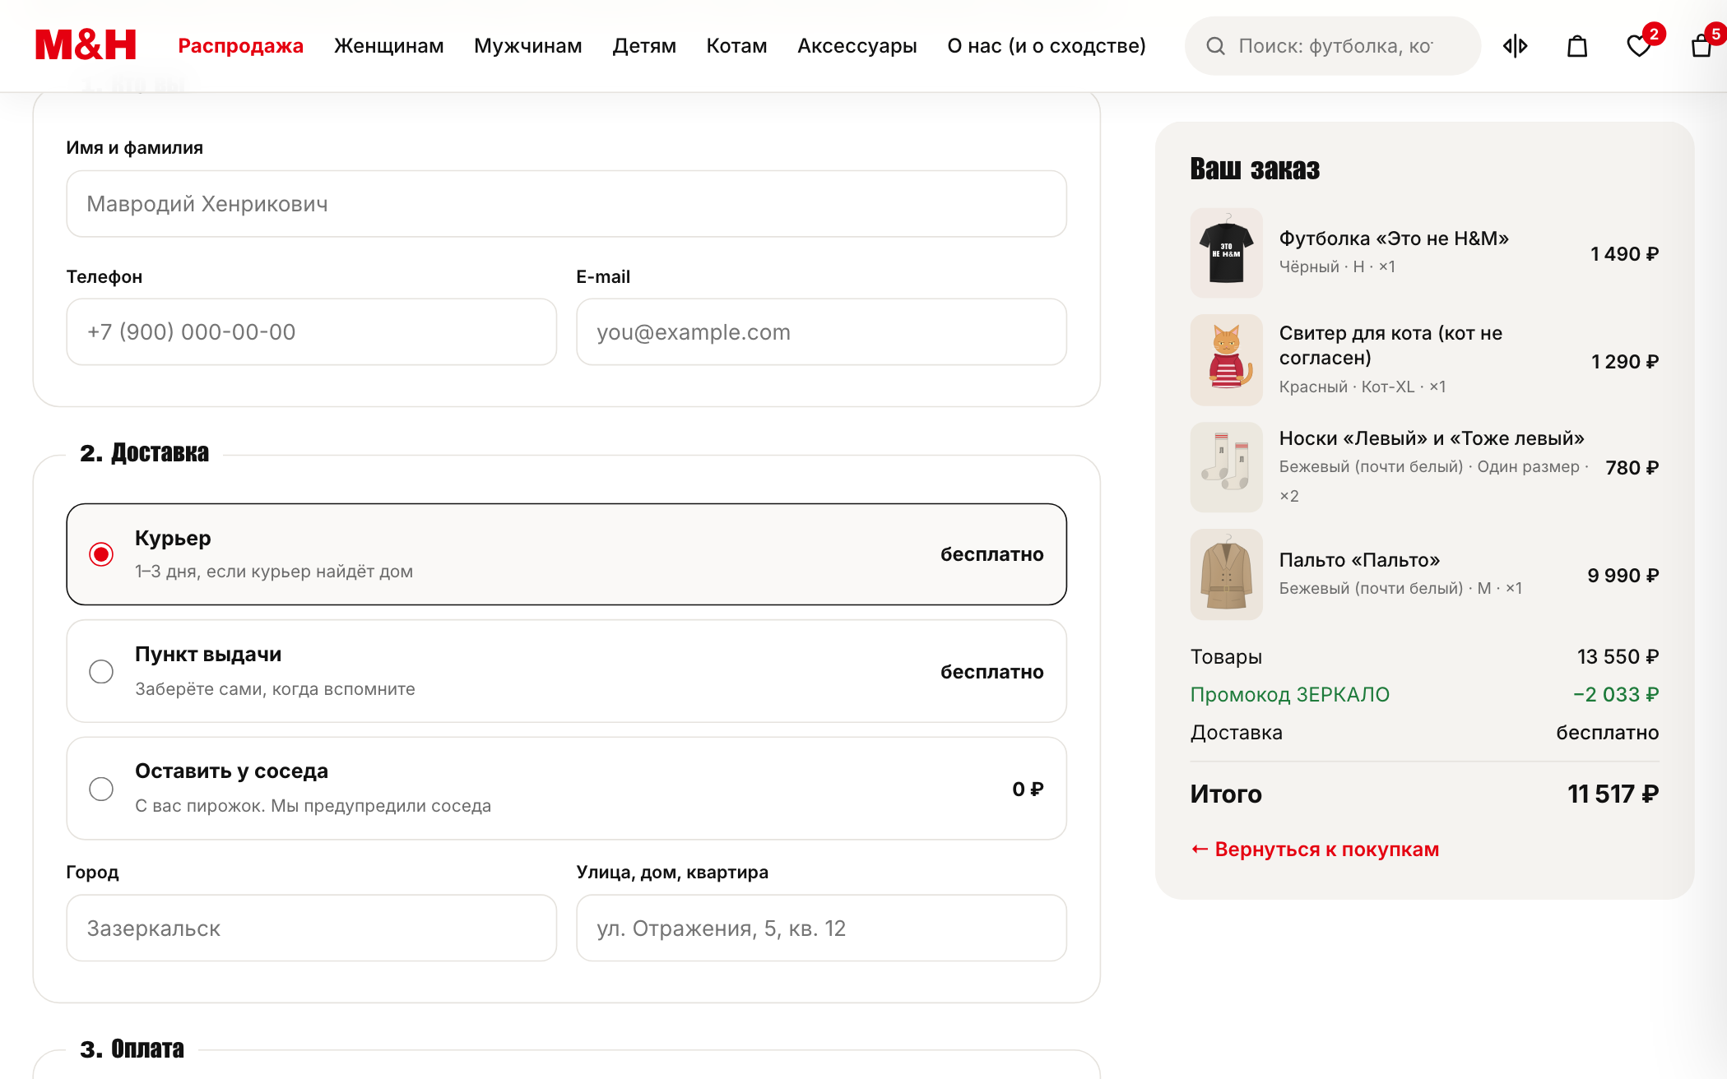Open the Мужчинам menu item
Image resolution: width=1727 pixels, height=1079 pixels.
(x=528, y=46)
